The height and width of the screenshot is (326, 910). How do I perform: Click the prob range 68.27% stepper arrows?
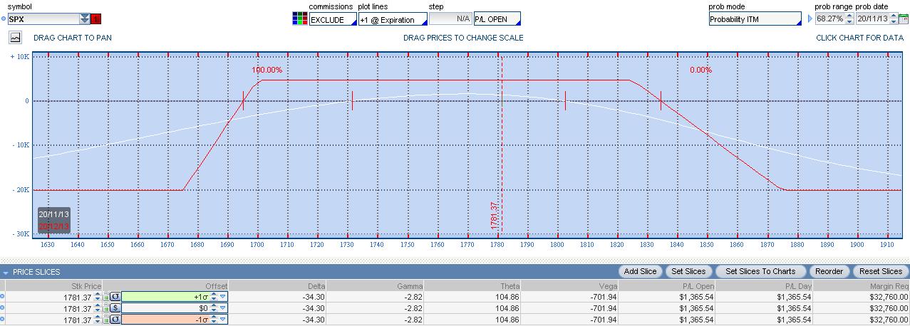(849, 19)
